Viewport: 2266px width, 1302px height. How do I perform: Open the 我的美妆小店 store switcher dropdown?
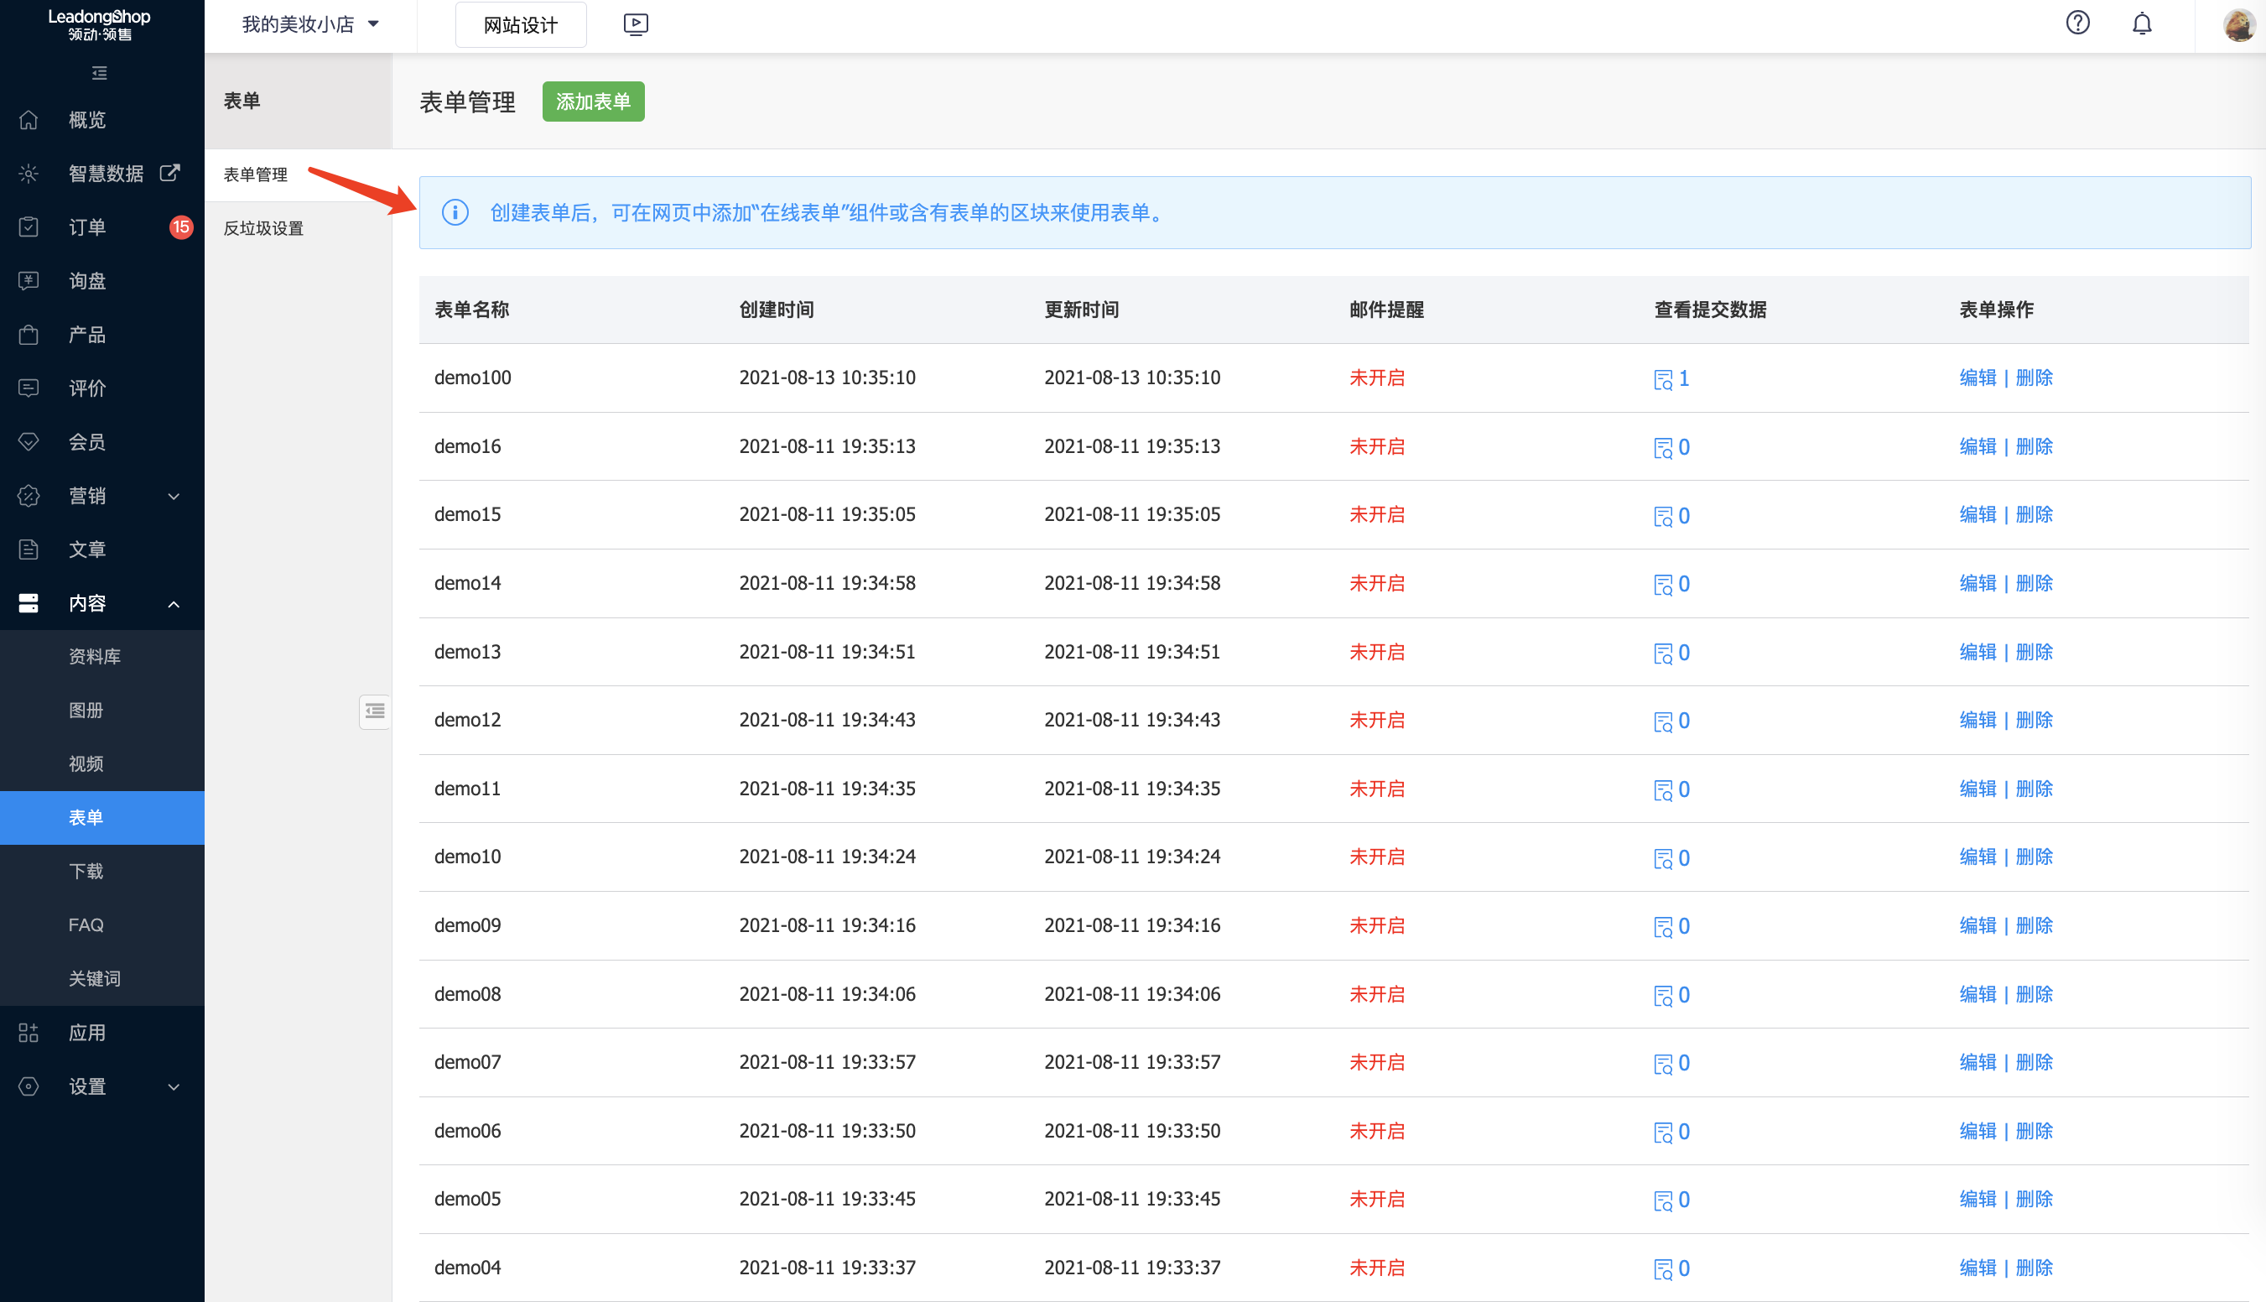click(x=309, y=24)
